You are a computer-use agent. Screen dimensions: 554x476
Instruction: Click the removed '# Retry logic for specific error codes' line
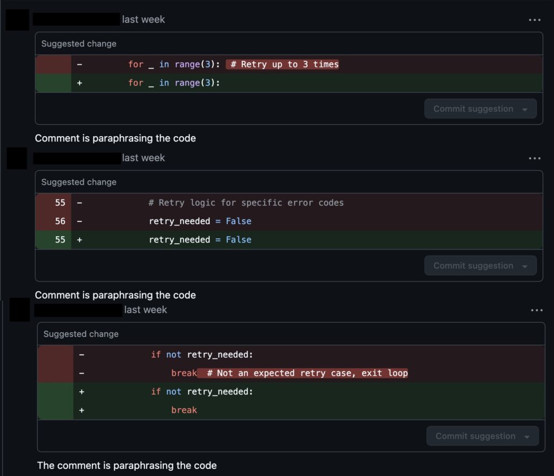(246, 203)
